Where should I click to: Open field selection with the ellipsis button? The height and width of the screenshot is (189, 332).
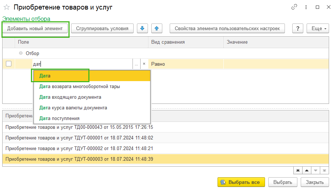point(136,64)
